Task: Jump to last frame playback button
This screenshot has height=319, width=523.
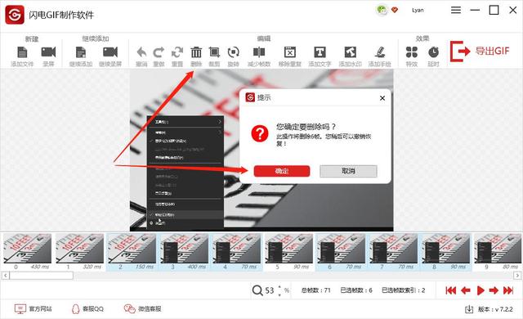Action: pos(508,290)
